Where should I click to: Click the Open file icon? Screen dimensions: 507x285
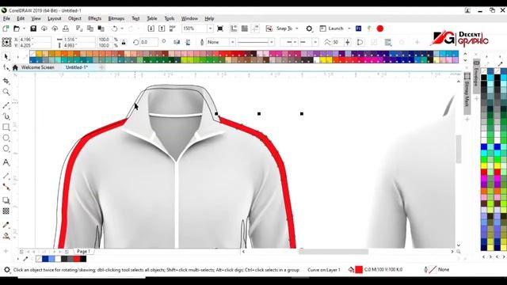pyautogui.click(x=17, y=28)
